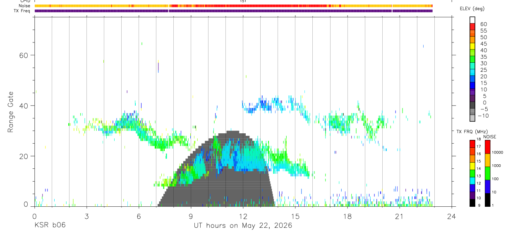The height and width of the screenshot is (234, 508).
Task: Pick the black 9 MHz frequency swatch
Action: (472, 202)
